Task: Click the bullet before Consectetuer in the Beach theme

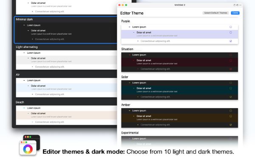Action: pyautogui.click(x=33, y=122)
